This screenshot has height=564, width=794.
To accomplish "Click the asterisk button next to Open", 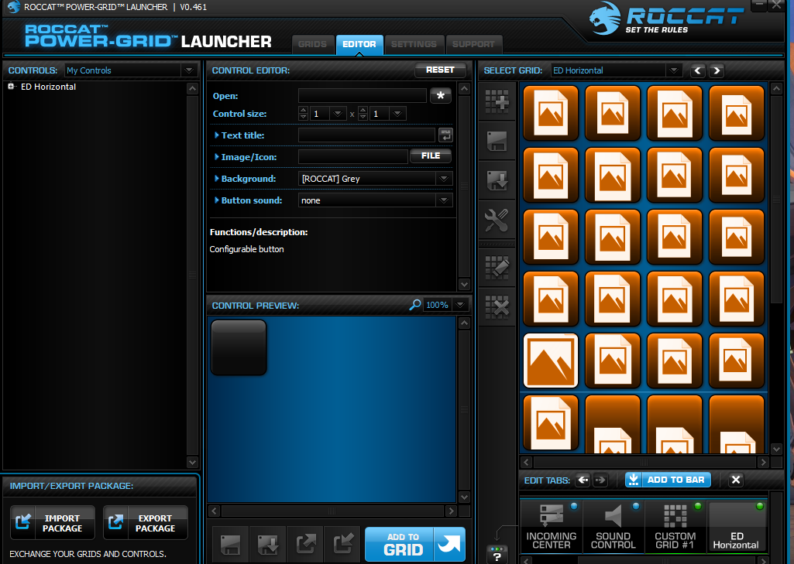I will (441, 95).
